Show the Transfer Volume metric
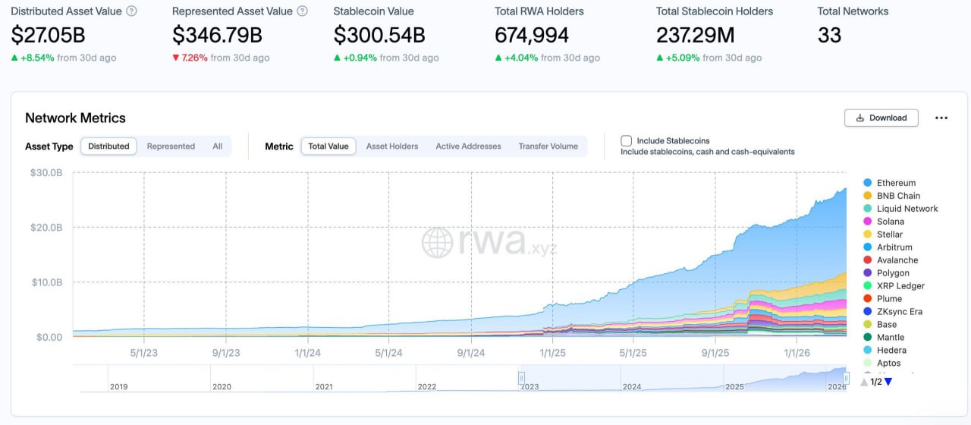 click(548, 146)
